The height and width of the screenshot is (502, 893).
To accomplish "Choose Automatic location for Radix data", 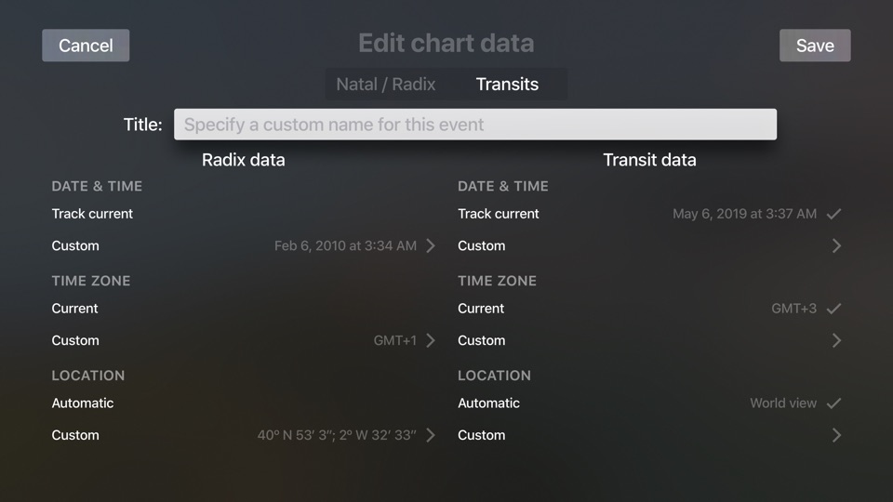I will coord(83,403).
